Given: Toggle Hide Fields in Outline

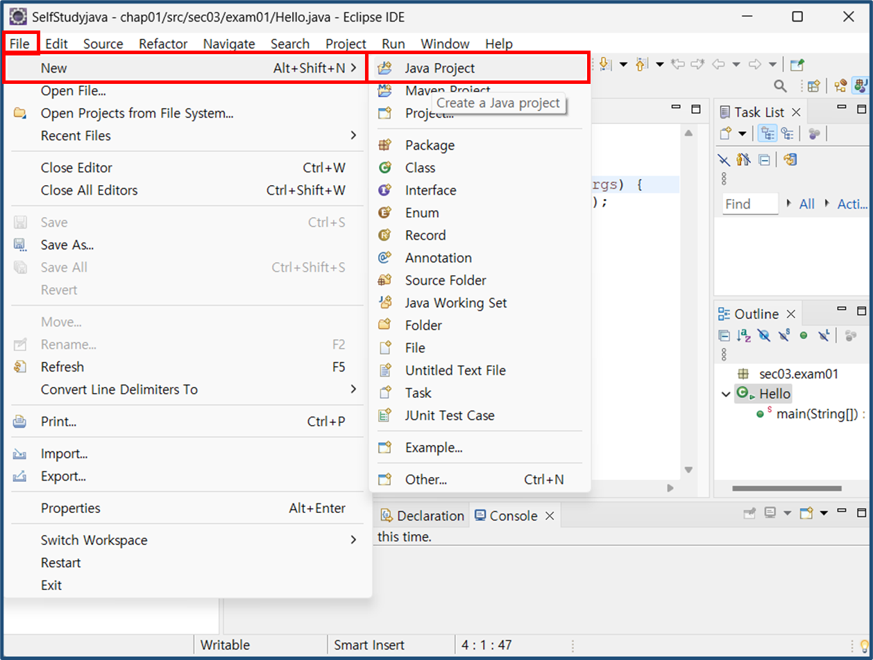Looking at the screenshot, I should coord(764,336).
